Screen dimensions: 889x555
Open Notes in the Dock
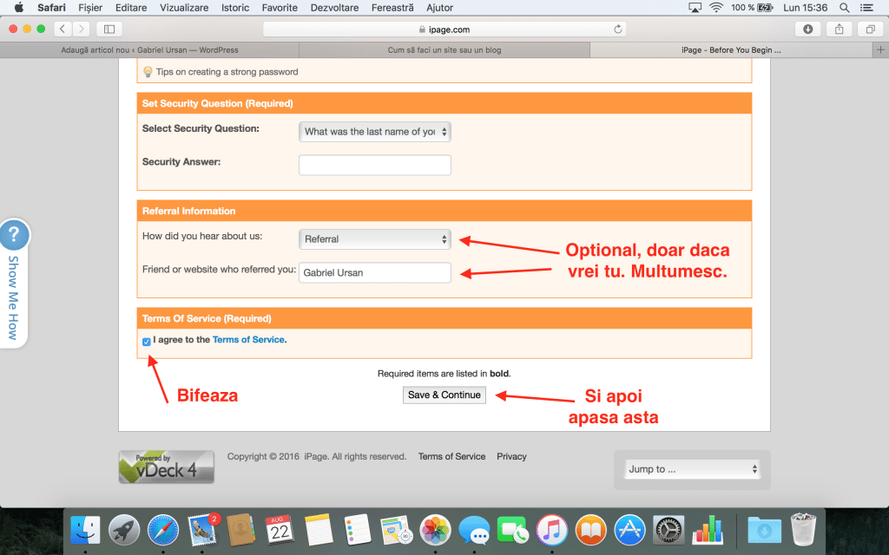(319, 531)
